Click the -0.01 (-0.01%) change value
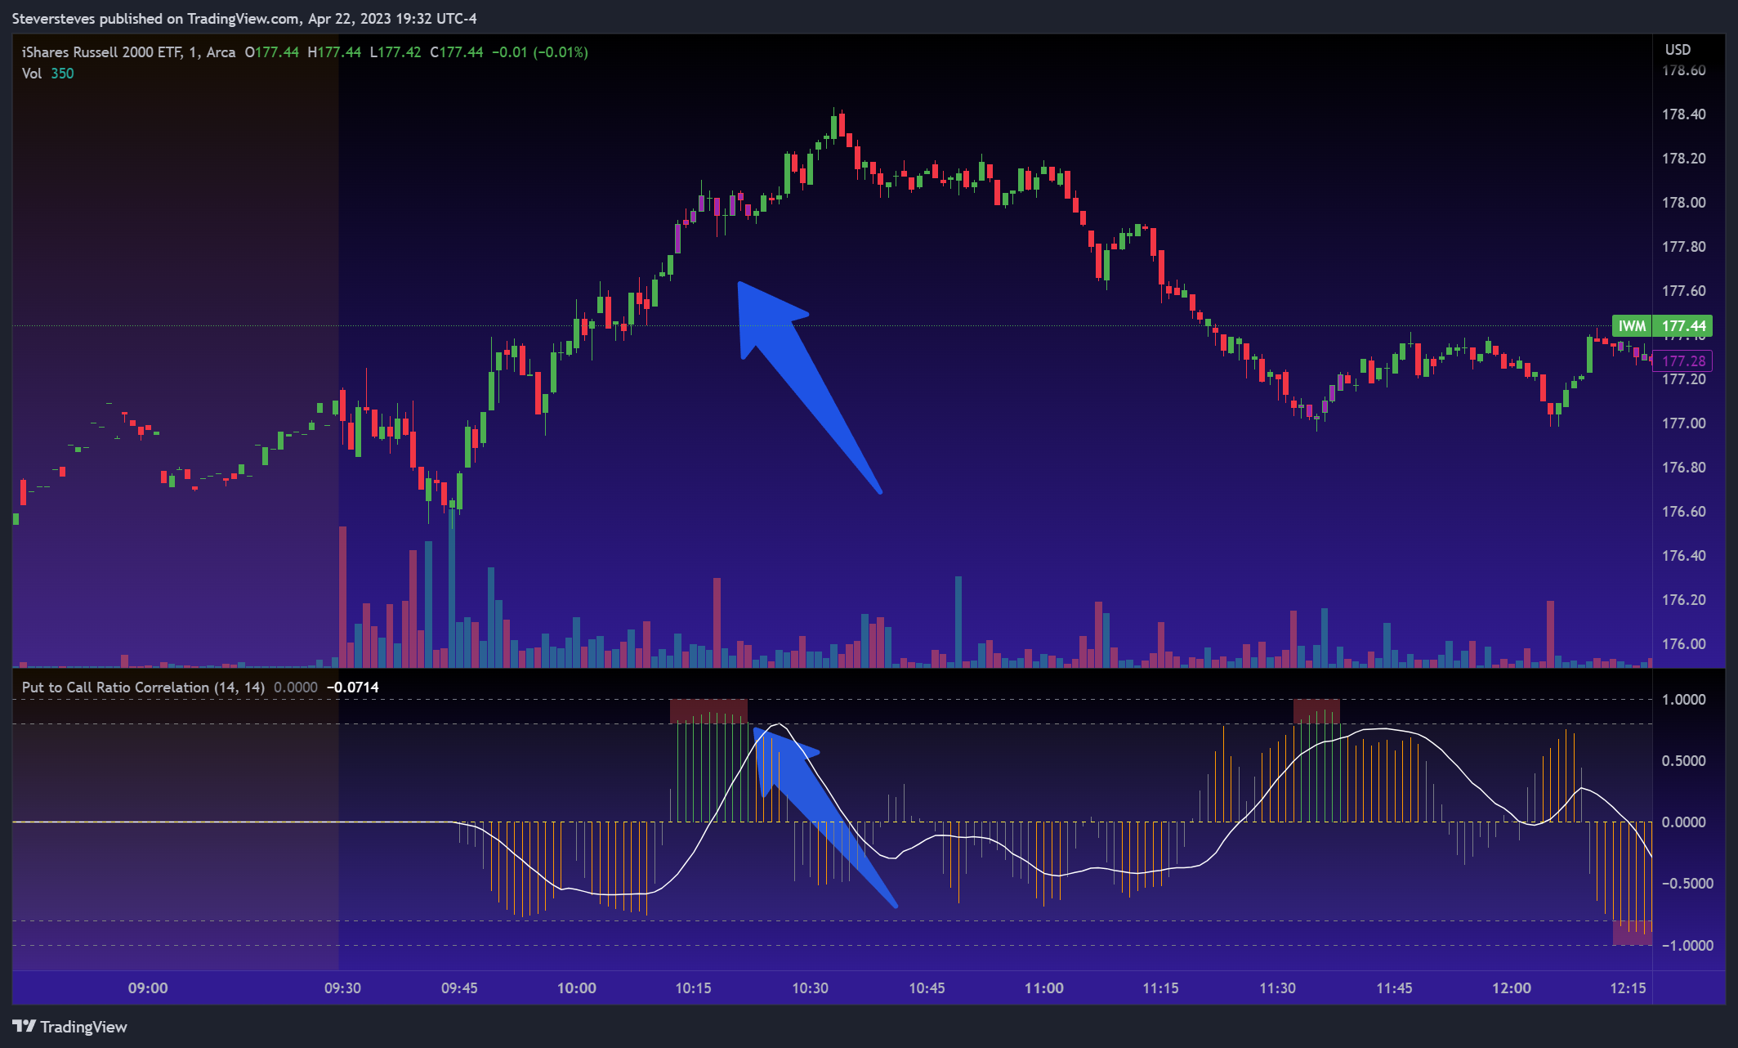1738x1048 pixels. click(540, 52)
